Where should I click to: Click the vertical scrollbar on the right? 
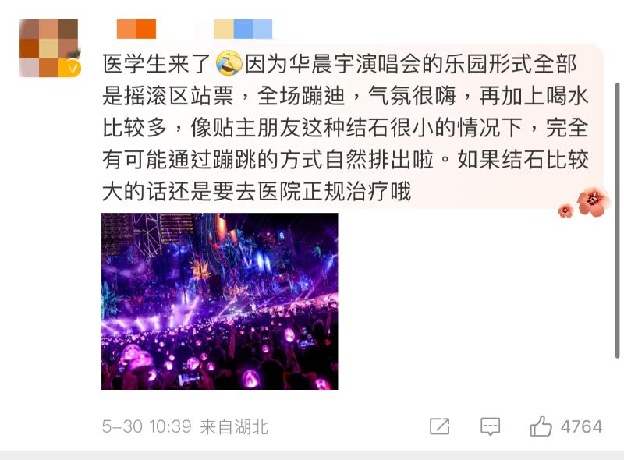(617, 220)
